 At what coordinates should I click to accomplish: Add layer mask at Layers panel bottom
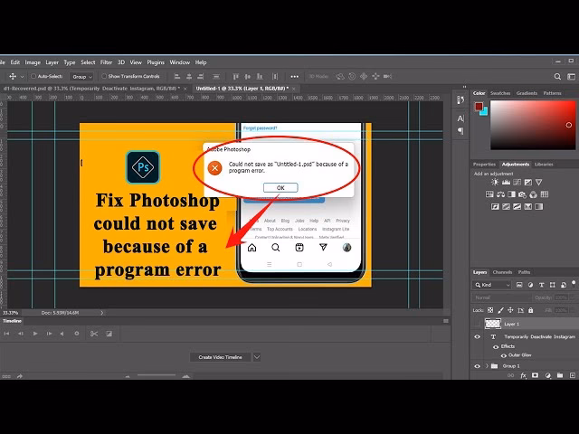coord(535,375)
